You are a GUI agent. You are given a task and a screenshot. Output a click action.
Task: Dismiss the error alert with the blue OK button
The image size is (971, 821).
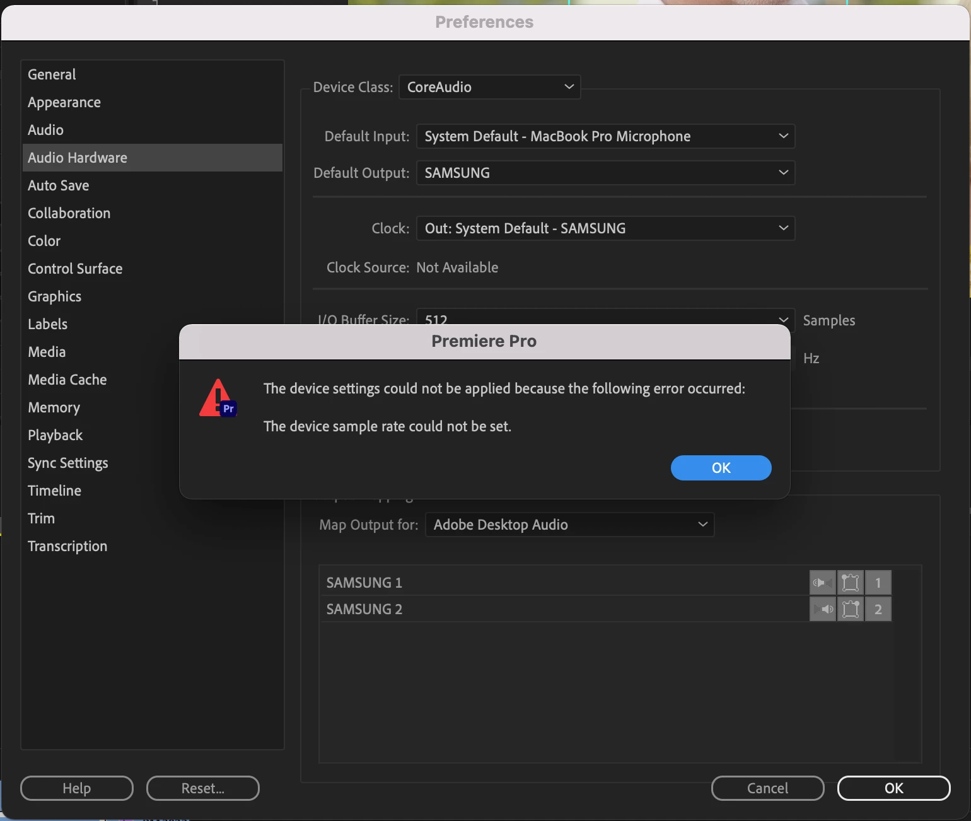721,468
